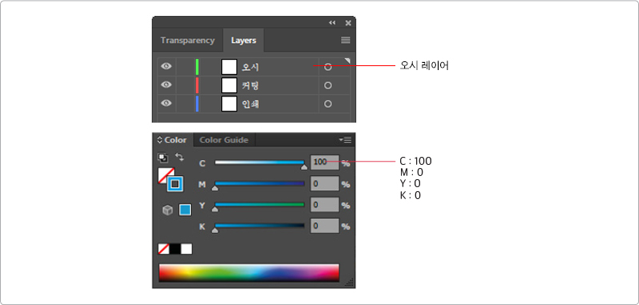The height and width of the screenshot is (305, 639).
Task: Click the default fill and stroke icon
Action: 163,158
